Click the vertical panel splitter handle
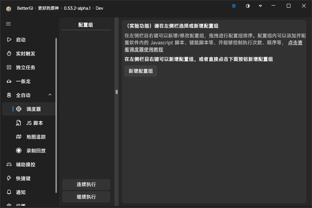This screenshot has height=208, width=312. [x=117, y=92]
